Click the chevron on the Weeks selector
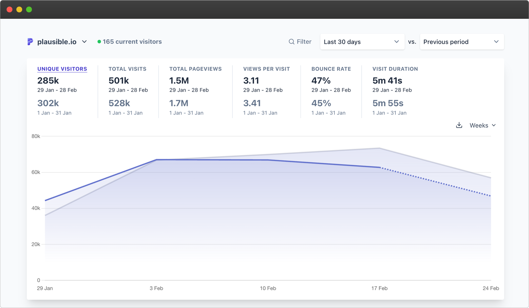Screen dimensions: 529x308 point(494,125)
